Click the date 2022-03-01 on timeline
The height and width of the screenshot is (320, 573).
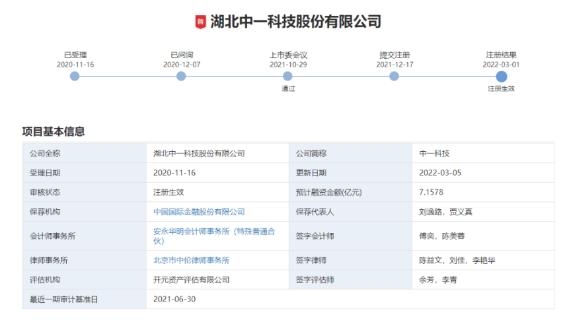[501, 65]
